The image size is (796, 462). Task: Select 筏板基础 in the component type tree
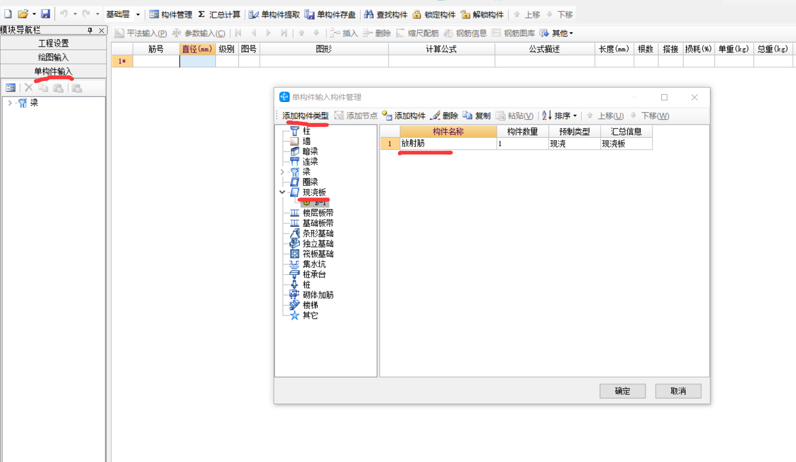click(318, 254)
